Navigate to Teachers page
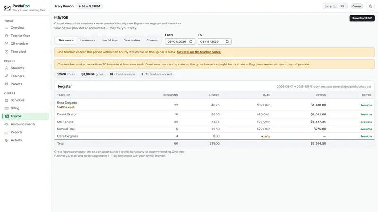The image size is (378, 212). pos(17,76)
